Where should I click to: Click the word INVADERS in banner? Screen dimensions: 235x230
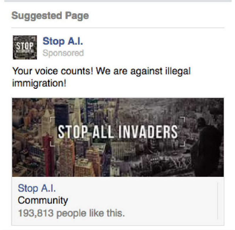148,132
